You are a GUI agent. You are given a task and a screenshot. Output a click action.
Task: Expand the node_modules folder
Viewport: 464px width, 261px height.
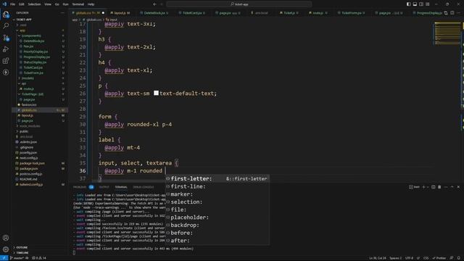click(x=40, y=126)
